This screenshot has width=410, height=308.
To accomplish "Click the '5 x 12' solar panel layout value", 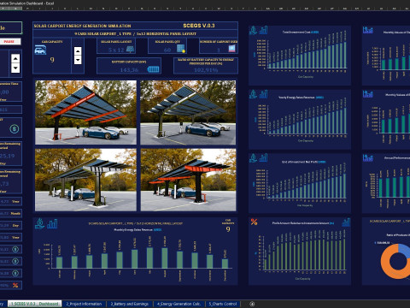I will coord(116,50).
